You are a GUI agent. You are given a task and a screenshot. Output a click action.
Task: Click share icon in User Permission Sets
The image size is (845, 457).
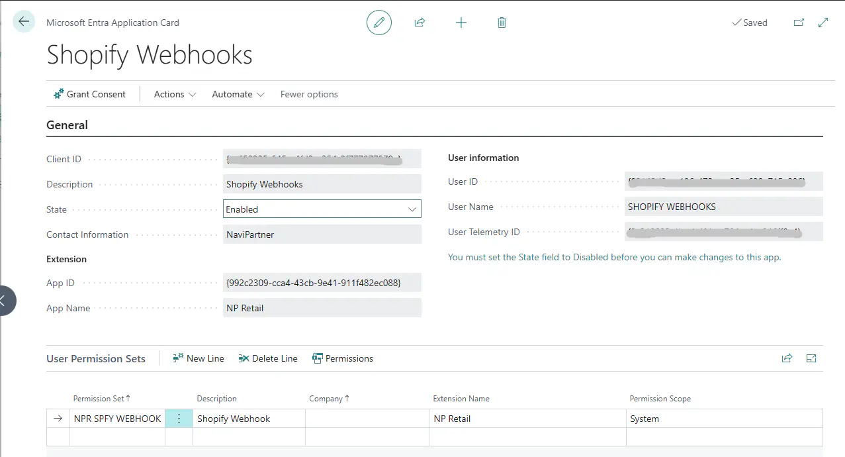click(787, 358)
